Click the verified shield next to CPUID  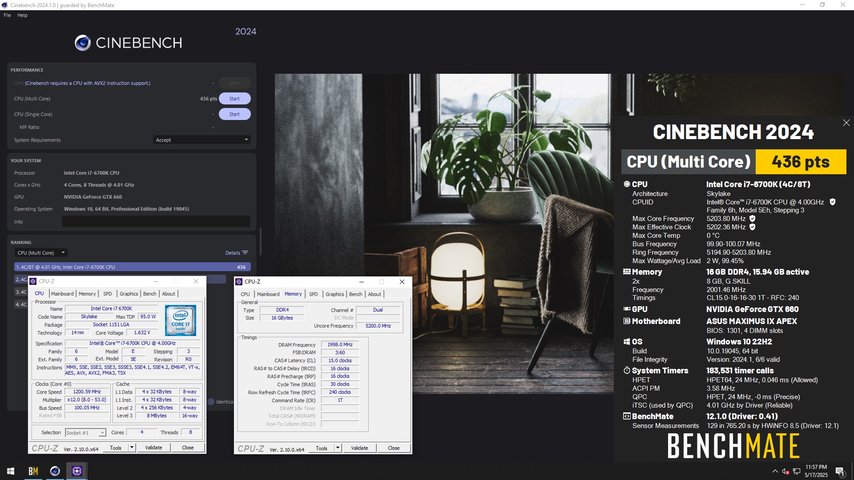[832, 202]
